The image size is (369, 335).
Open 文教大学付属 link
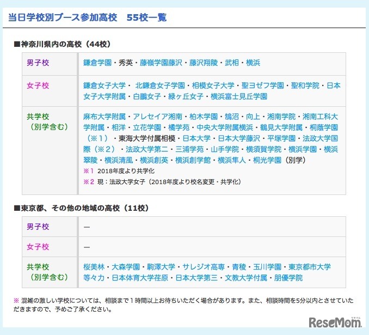coord(246,278)
